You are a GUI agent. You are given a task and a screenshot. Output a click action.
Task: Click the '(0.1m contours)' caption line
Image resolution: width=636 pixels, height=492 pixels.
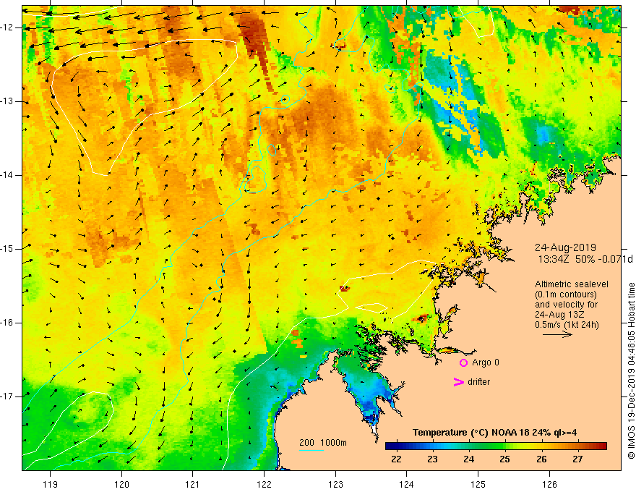pos(566,294)
